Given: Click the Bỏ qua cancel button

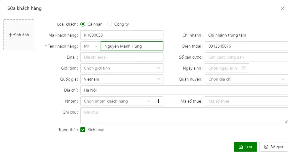Looking at the screenshot, I should click(273, 147).
